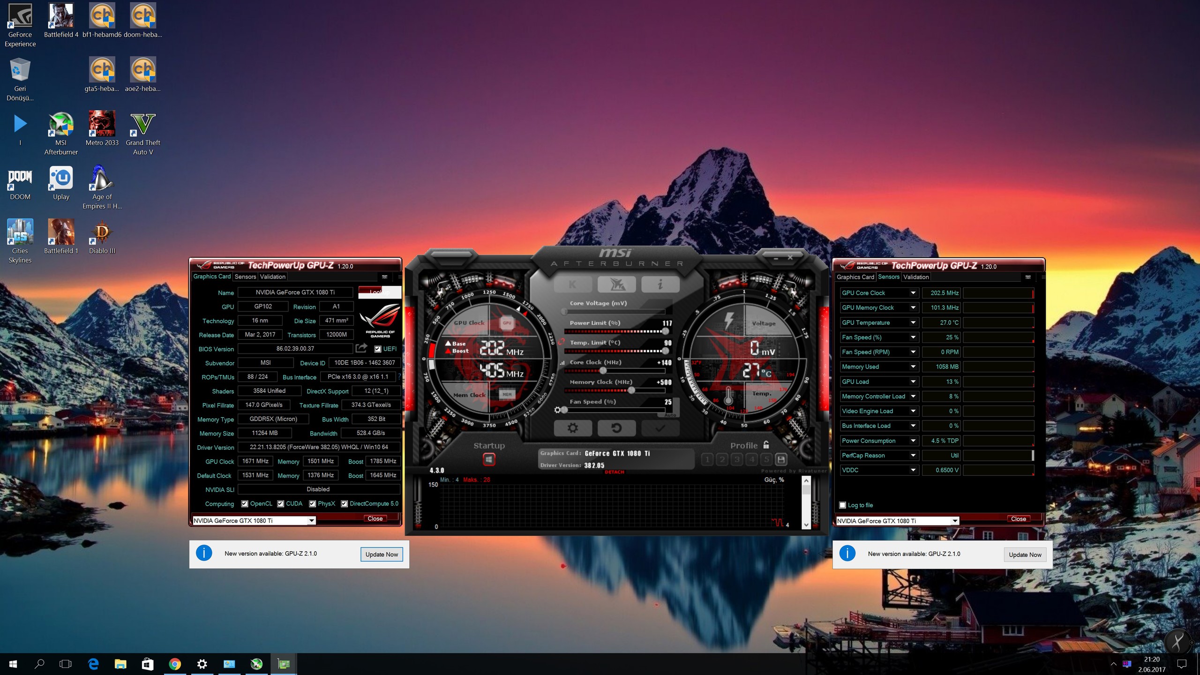Reset Afterburner settings with circular arrow button
Image resolution: width=1200 pixels, height=675 pixels.
click(616, 427)
